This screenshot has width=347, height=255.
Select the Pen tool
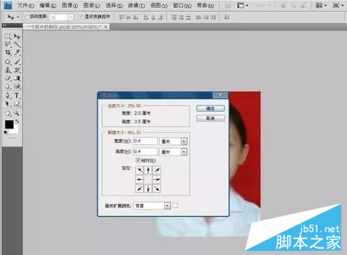(x=8, y=95)
